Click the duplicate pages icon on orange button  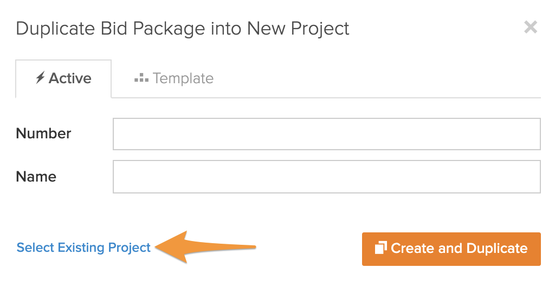click(380, 248)
